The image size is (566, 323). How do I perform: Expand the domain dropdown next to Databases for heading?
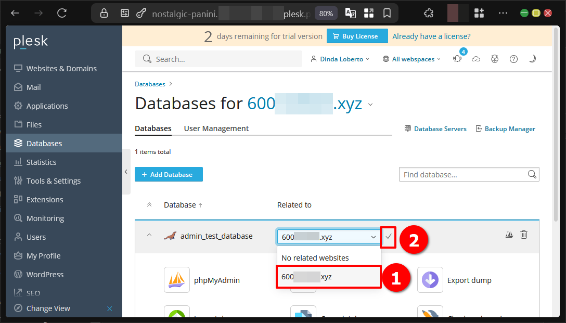[x=370, y=104]
